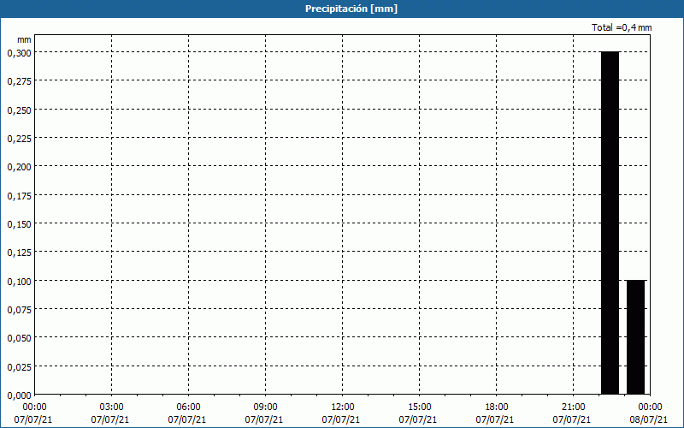
Task: Click the 06:00 07/07/21 time label
Action: click(187, 413)
